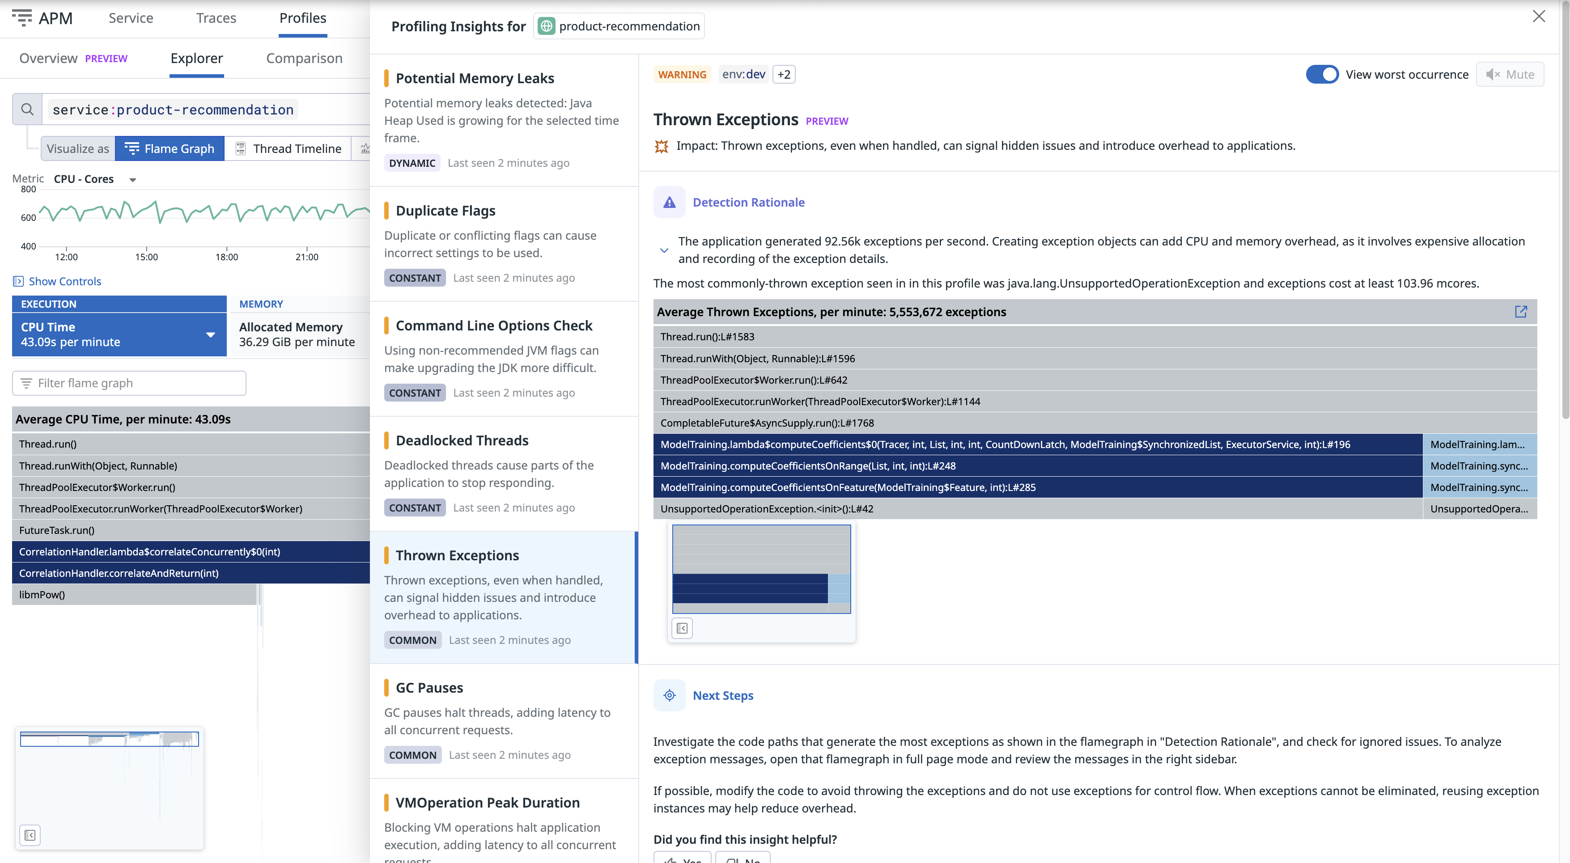Select the Flame Graph visualization
The height and width of the screenshot is (863, 1570).
(170, 148)
